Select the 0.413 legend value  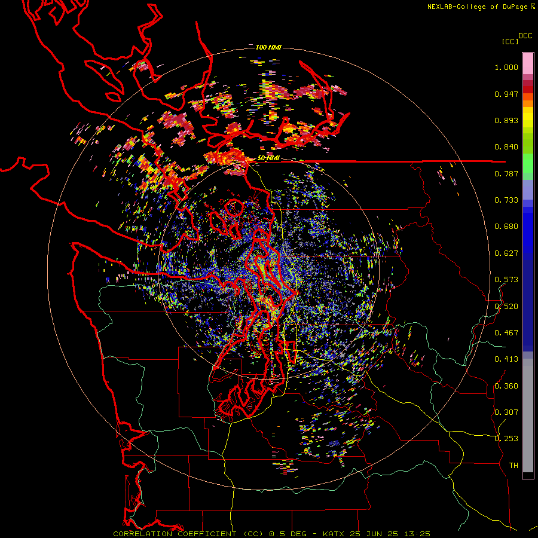(506, 359)
